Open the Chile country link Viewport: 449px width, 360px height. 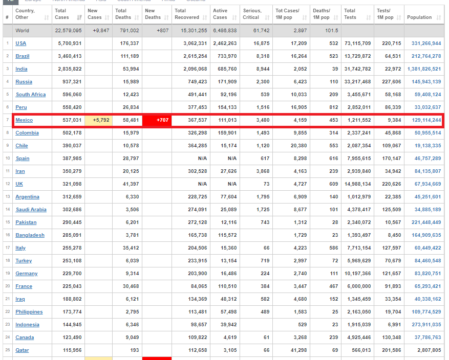[22, 146]
